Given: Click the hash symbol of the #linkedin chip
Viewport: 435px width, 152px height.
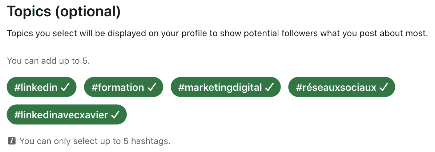Looking at the screenshot, I should [17, 88].
